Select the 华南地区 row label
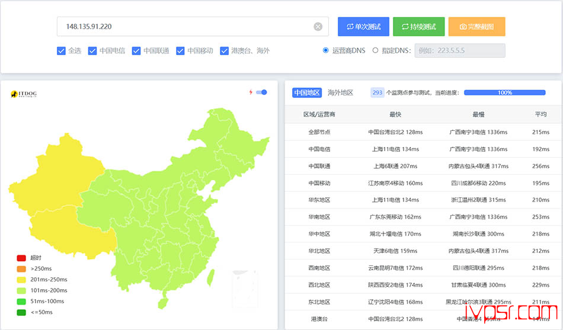Screen dimensions: 563x330 click(319, 217)
